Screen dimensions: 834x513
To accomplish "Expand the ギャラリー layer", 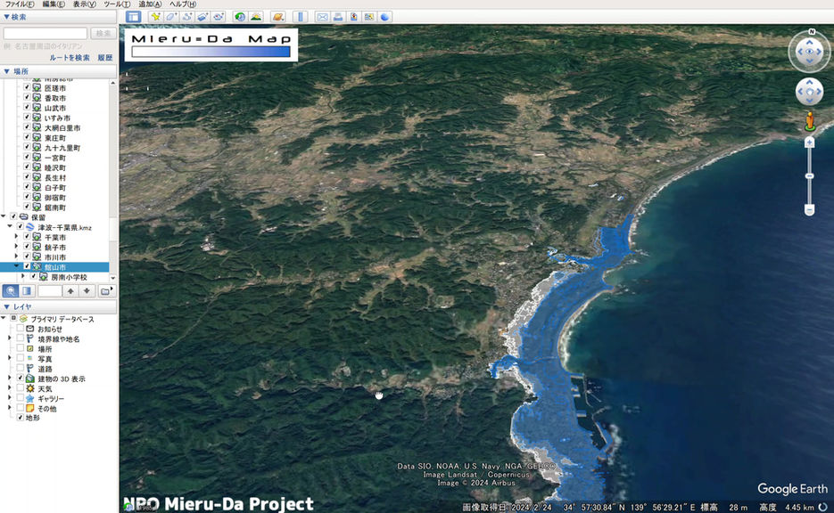I will point(10,398).
